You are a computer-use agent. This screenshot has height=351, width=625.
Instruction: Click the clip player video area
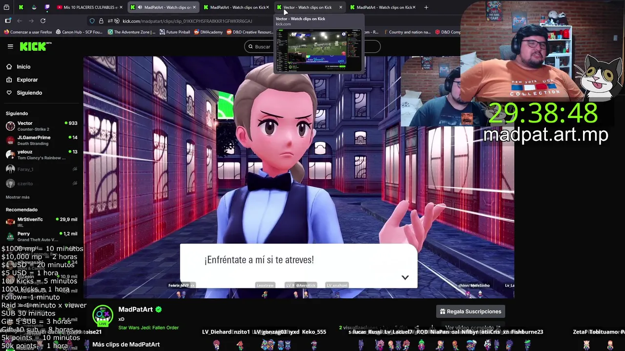[x=298, y=177]
